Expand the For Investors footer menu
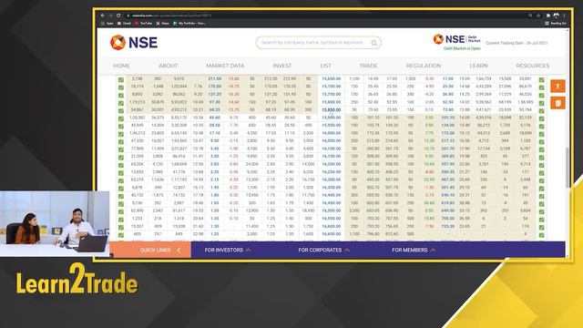This screenshot has height=328, width=583. [x=228, y=250]
